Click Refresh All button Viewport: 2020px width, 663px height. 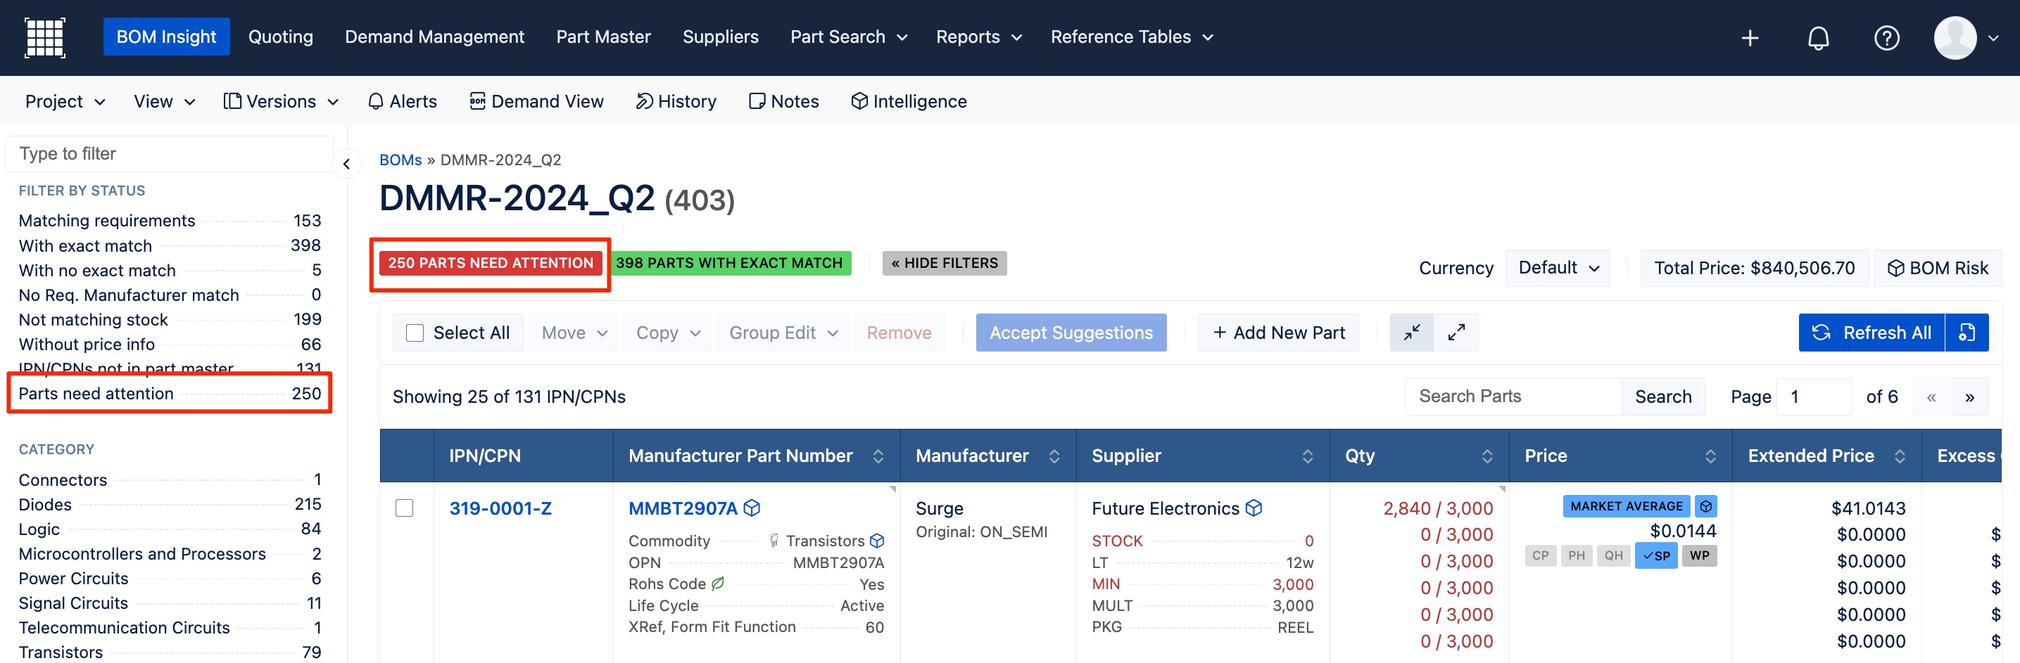pyautogui.click(x=1871, y=333)
